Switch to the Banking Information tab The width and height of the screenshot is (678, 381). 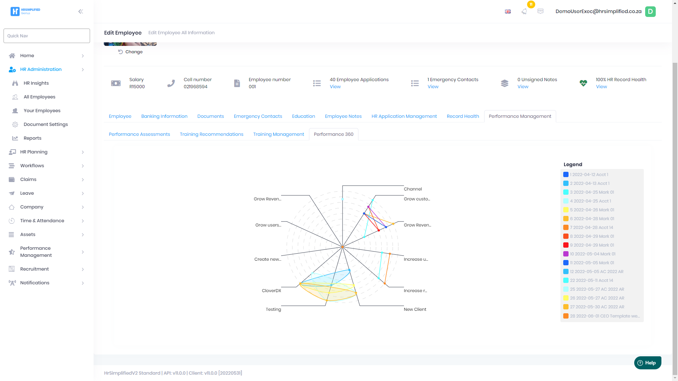164,116
